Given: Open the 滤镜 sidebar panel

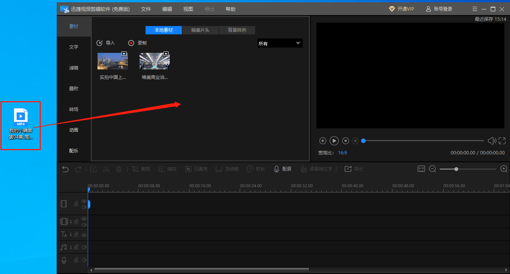Looking at the screenshot, I should (x=74, y=68).
